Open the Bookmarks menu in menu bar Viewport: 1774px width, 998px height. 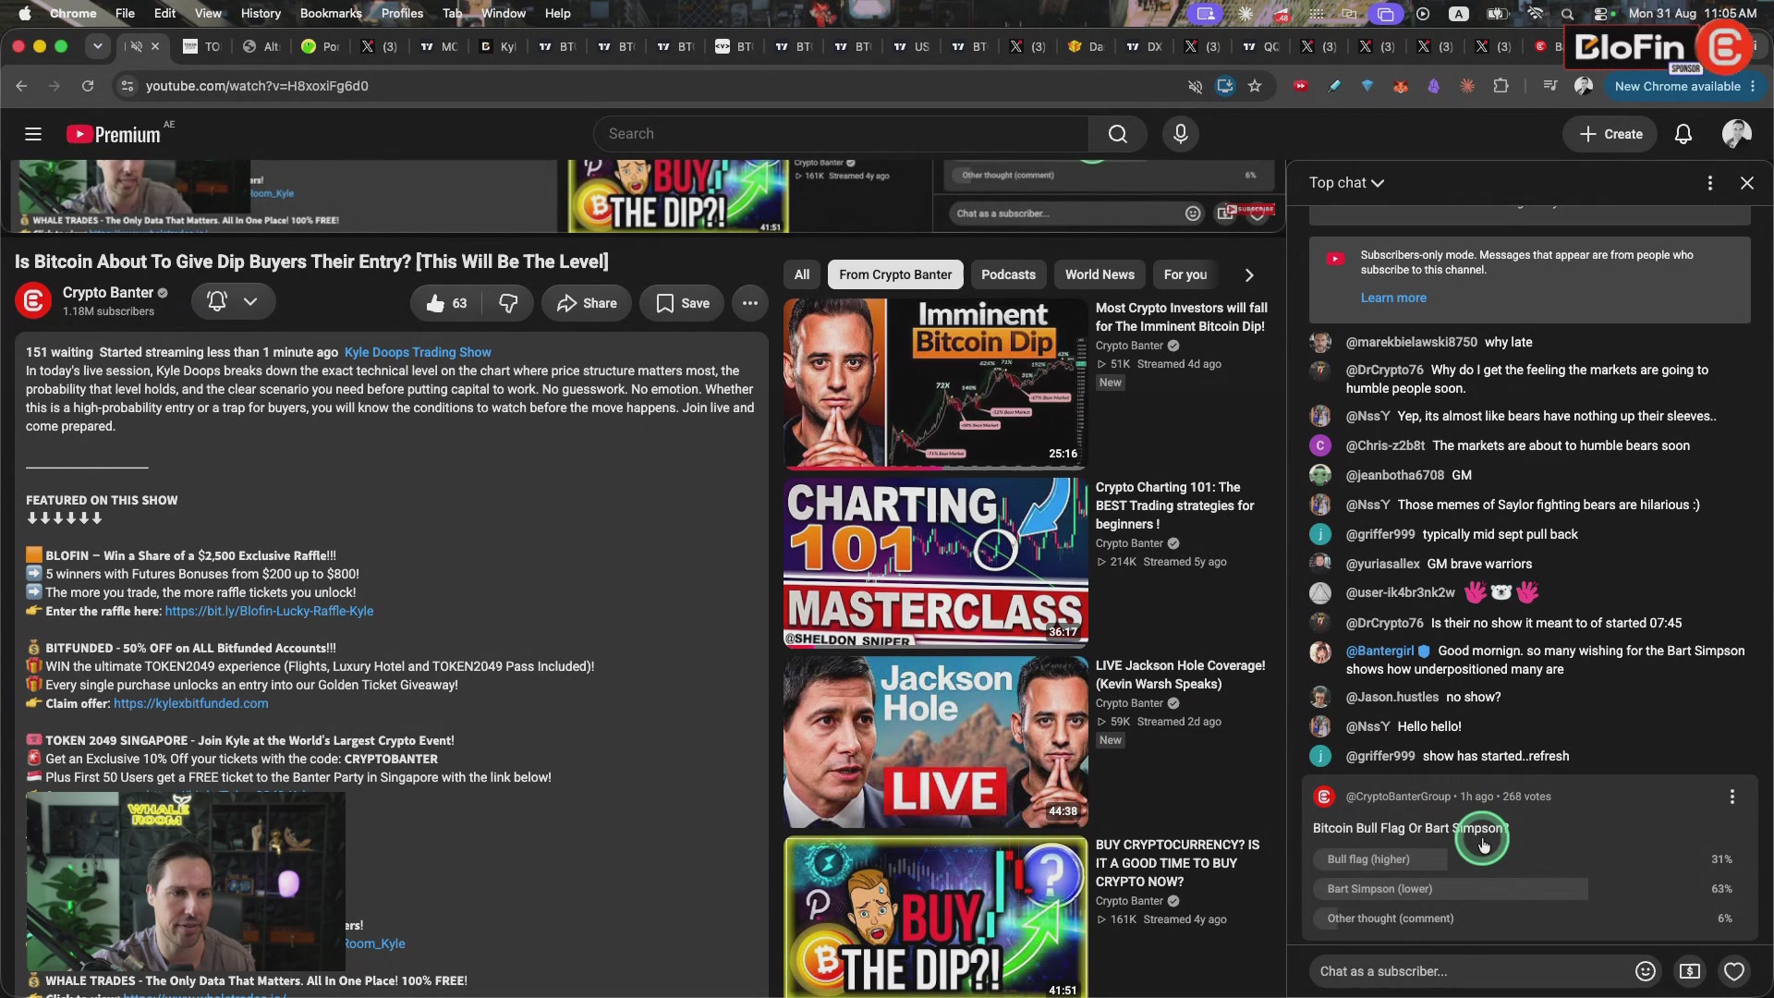tap(331, 13)
